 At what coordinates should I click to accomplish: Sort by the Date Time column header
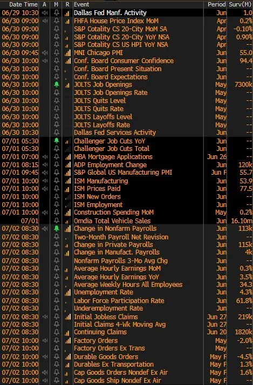point(23,4)
